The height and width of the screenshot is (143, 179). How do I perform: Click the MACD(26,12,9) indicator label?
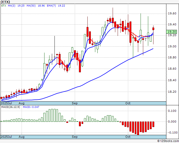[11, 107]
